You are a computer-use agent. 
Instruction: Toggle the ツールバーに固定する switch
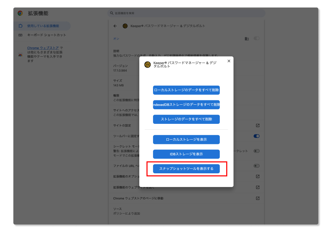(256, 136)
